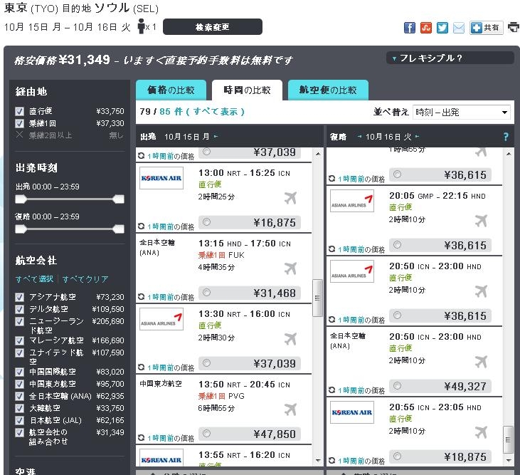Select ¥37,039 Asiana 13:30 flight
This screenshot has width=520, height=475.
pos(206,362)
